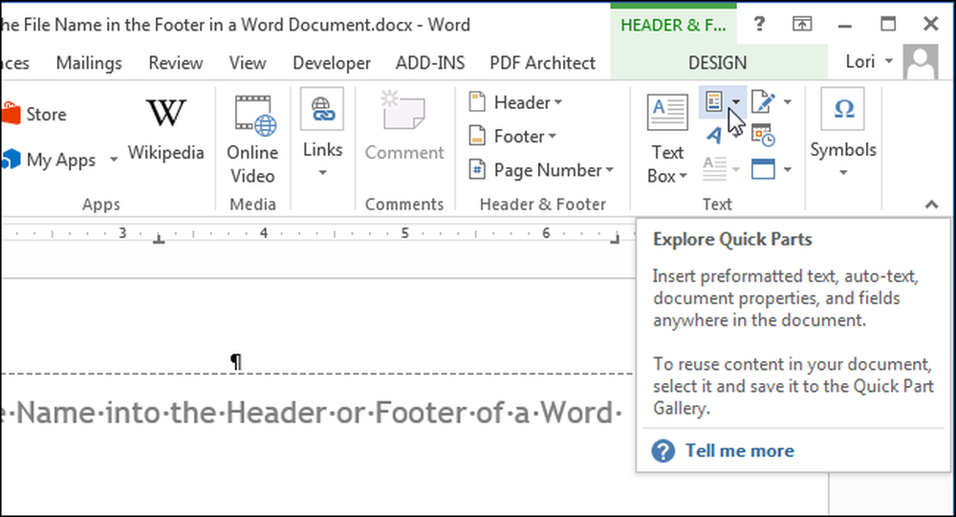Viewport: 956px width, 517px height.
Task: Click the Header icon in ribbon
Action: [477, 102]
